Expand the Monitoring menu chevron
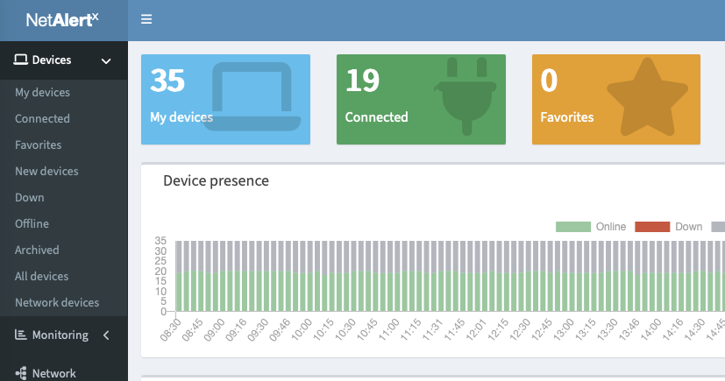Viewport: 725px width, 381px height. (x=106, y=335)
